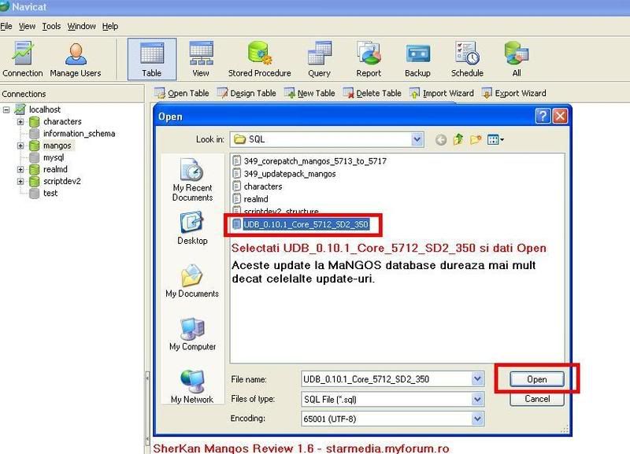Open Manage Users from the toolbar

click(75, 58)
